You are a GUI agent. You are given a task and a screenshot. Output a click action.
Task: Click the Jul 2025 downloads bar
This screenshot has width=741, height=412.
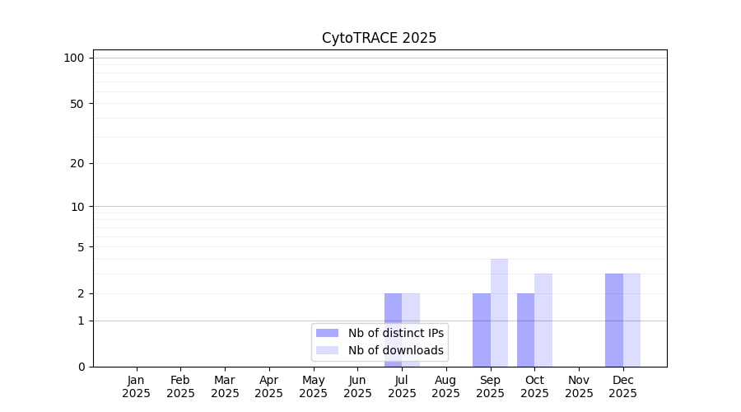(x=411, y=330)
